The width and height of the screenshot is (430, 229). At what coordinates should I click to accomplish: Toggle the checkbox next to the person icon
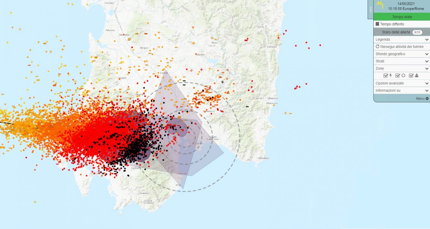(x=411, y=75)
